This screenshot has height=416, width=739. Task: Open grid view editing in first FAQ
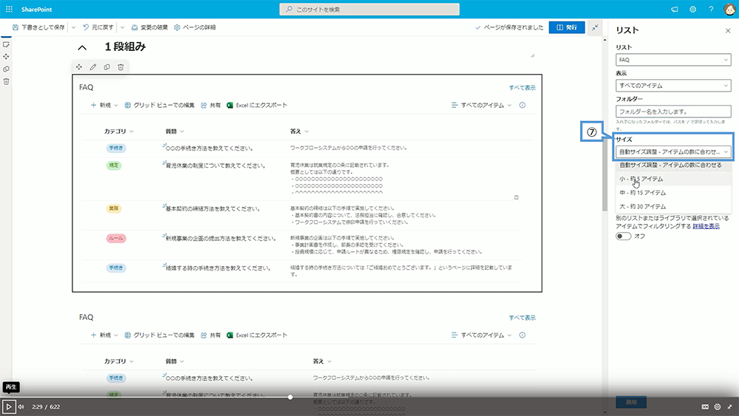pyautogui.click(x=160, y=105)
